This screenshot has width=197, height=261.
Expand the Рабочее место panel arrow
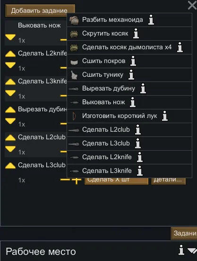point(192,251)
